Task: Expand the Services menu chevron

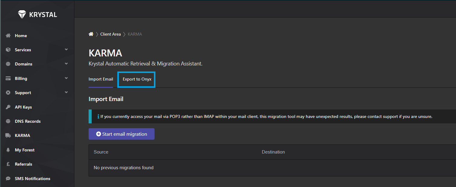Action: coord(66,49)
